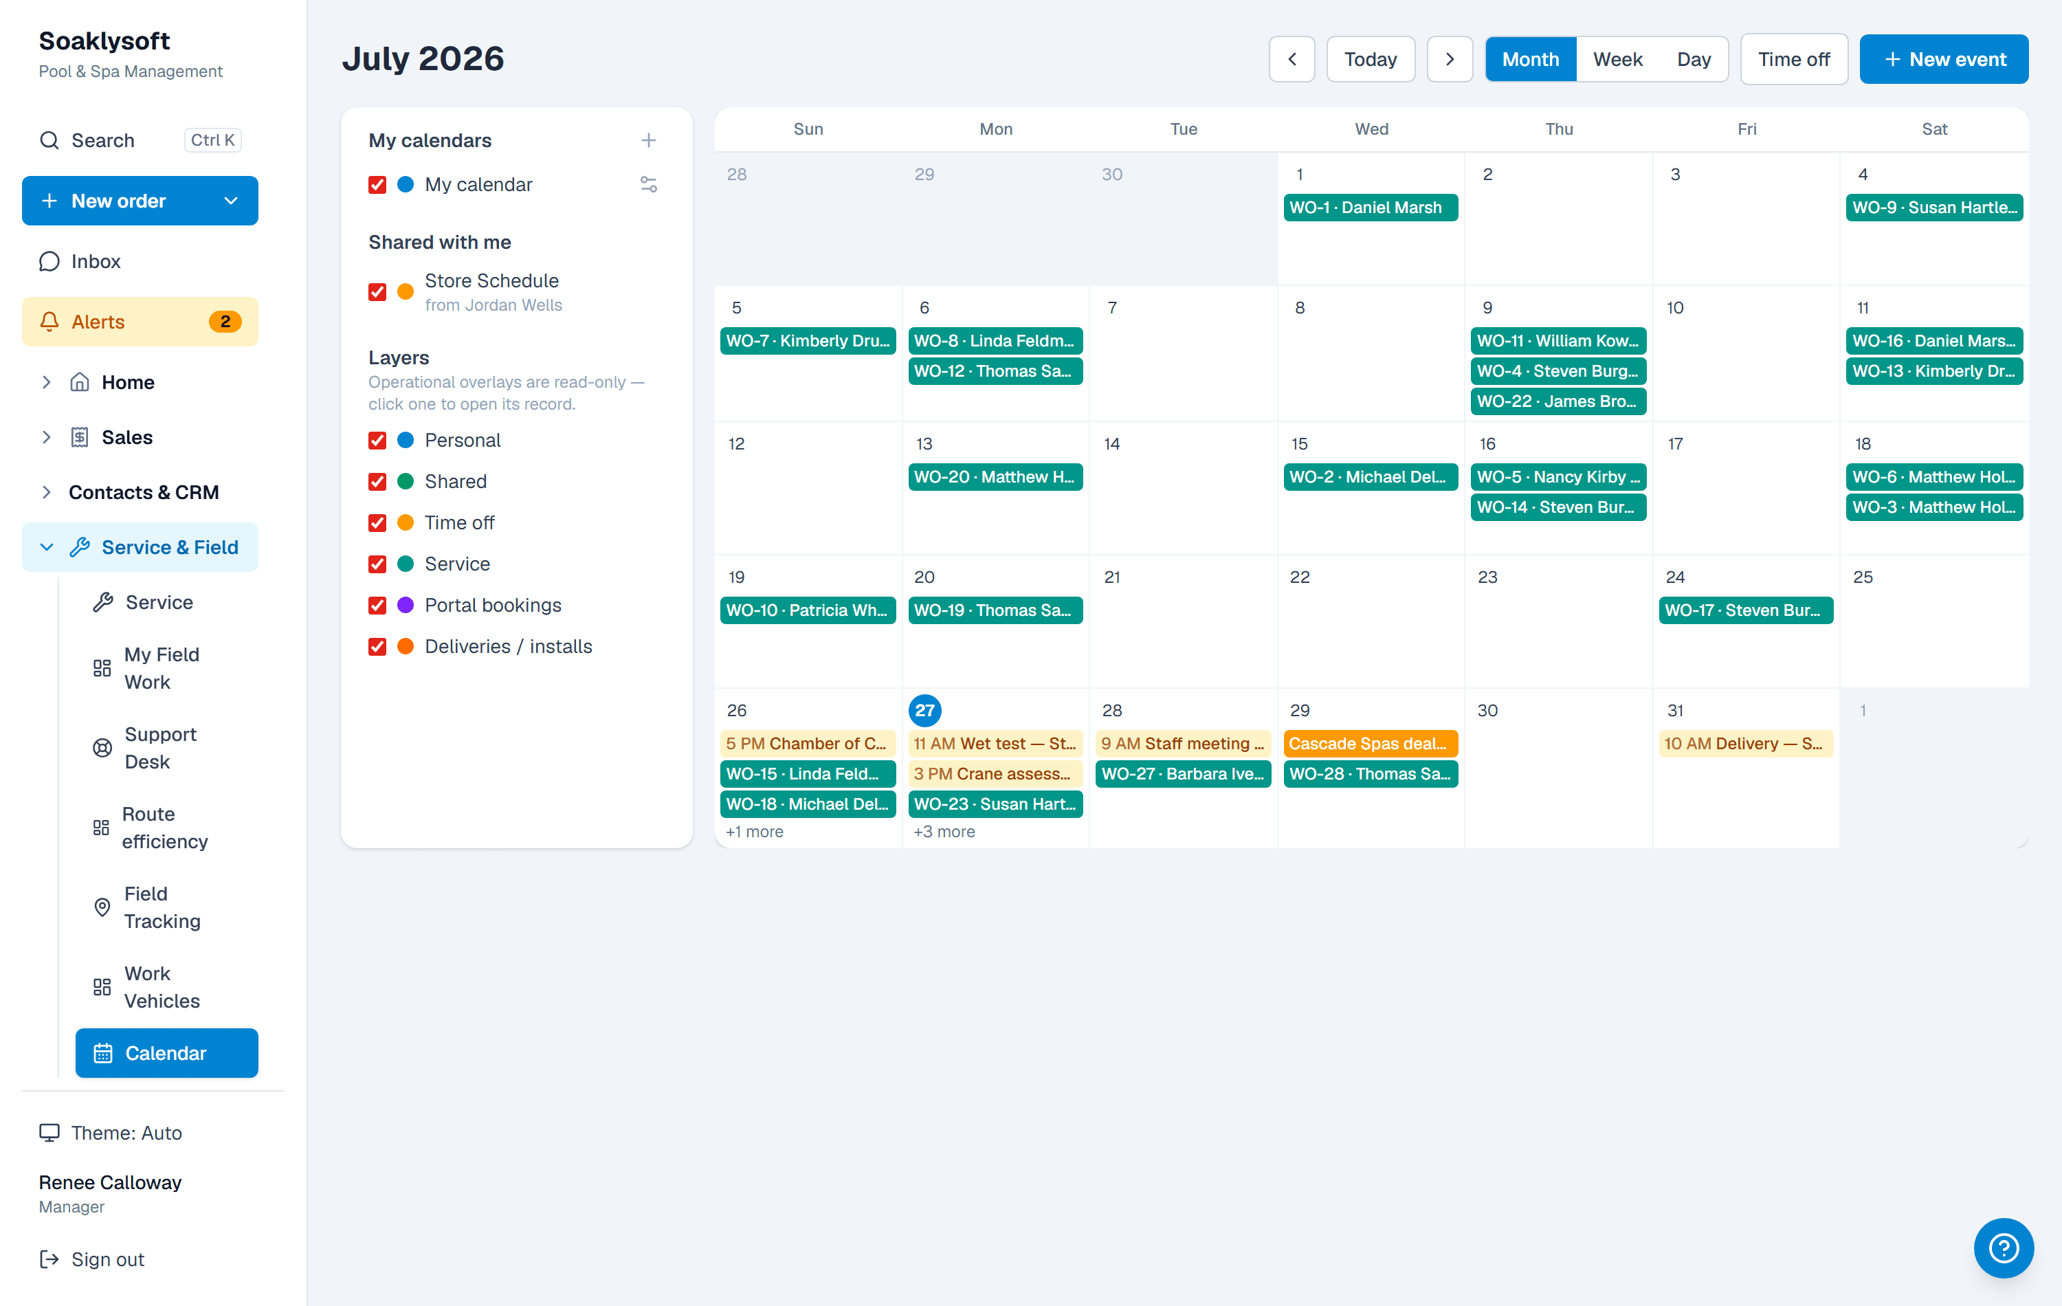Click the Search field in sidebar
Screen dimensions: 2062x1306
[x=140, y=140]
